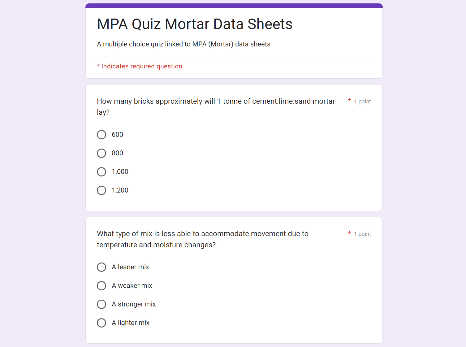
Task: Mark the 1,200 radio button
Action: point(101,190)
